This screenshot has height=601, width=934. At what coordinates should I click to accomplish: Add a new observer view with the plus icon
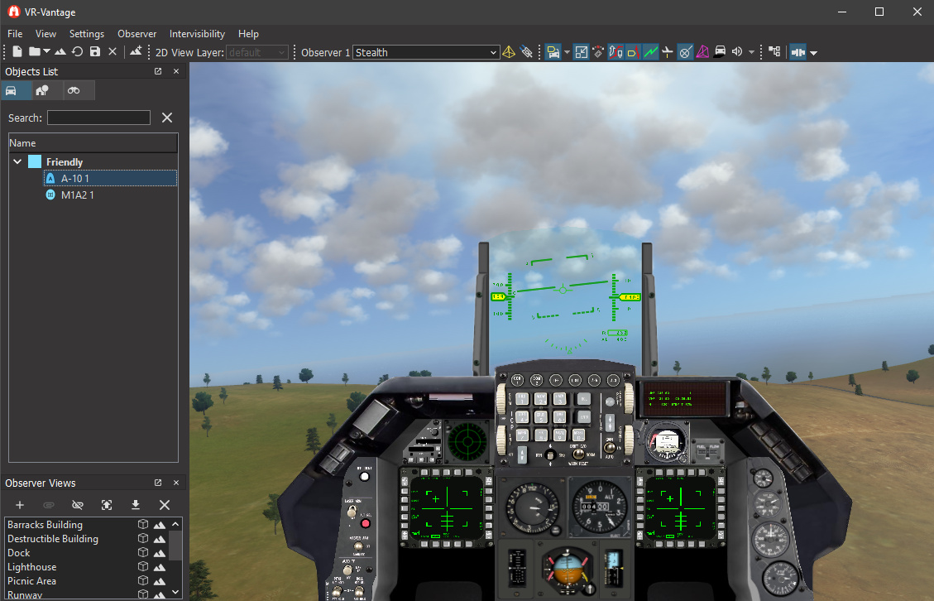pos(20,505)
